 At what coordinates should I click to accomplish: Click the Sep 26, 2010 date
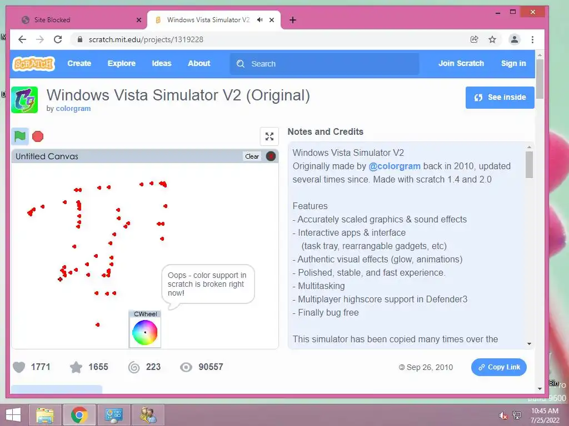pos(430,367)
